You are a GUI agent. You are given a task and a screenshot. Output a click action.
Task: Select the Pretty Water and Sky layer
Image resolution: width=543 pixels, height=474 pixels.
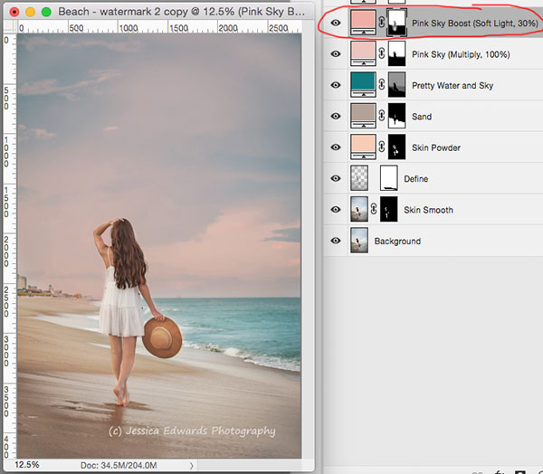[x=452, y=86]
